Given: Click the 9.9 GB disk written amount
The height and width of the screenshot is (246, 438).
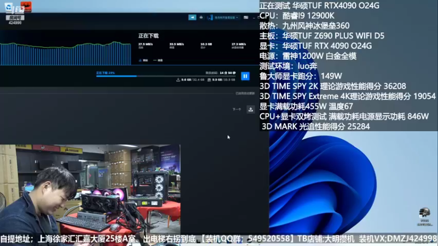Looking at the screenshot, I should pos(217,80).
